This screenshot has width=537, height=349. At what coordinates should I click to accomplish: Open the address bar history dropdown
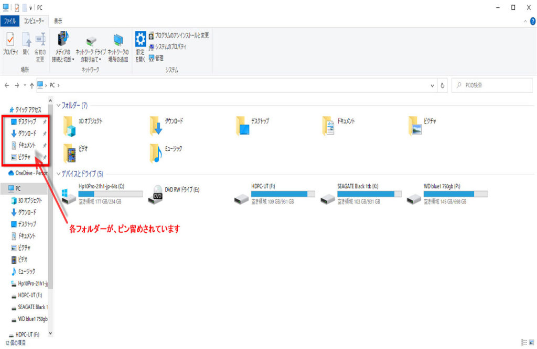point(432,85)
